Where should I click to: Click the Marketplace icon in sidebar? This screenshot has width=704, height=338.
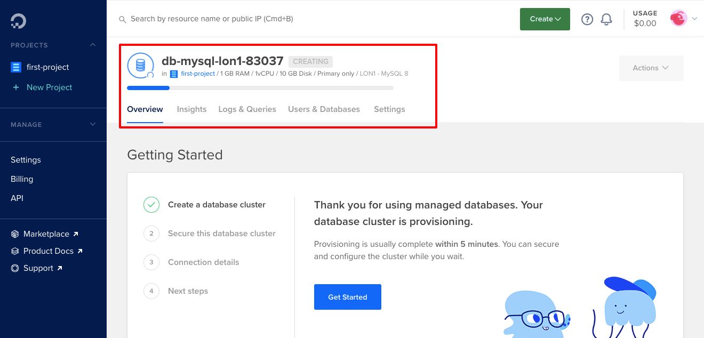[x=15, y=234]
